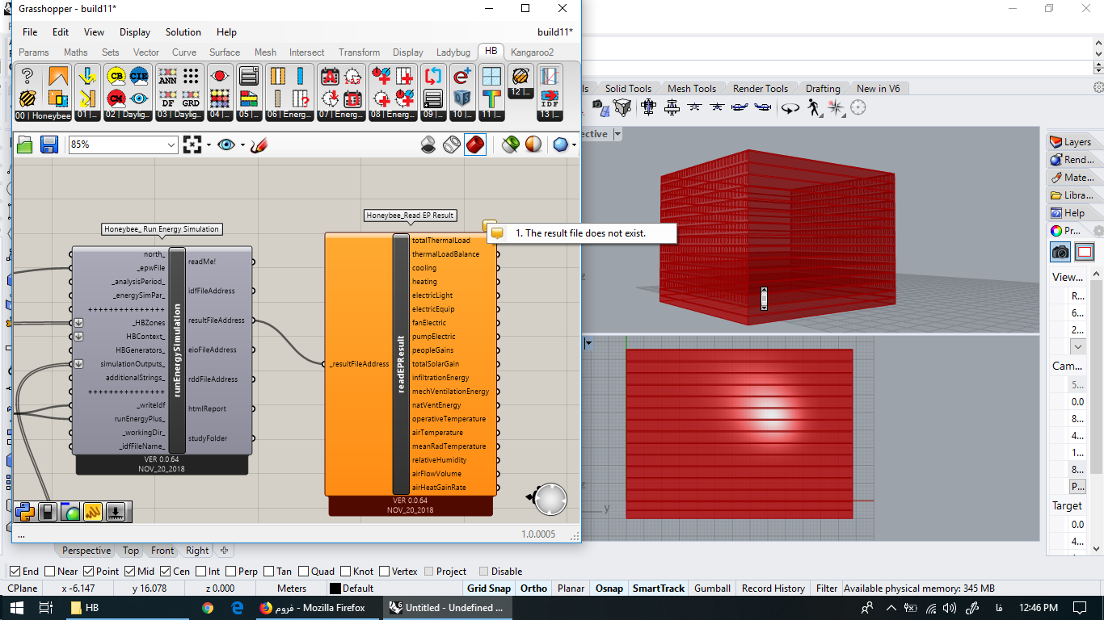The height and width of the screenshot is (620, 1104).
Task: Click the Honeybee bee icon in ribbon
Action: tap(27, 98)
